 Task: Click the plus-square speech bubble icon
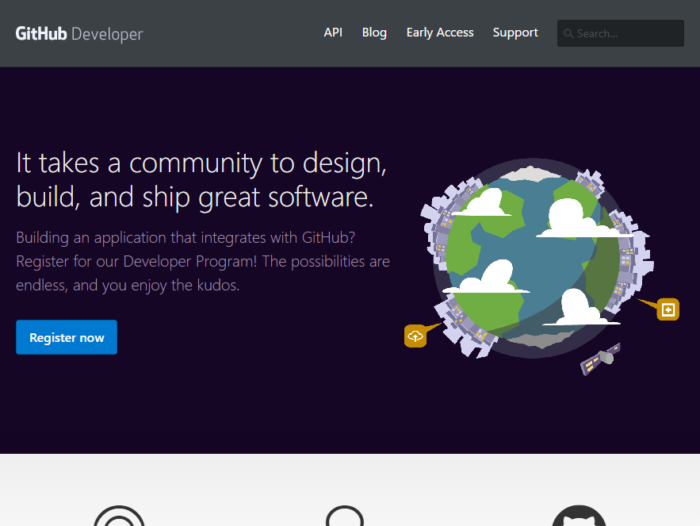(x=668, y=309)
